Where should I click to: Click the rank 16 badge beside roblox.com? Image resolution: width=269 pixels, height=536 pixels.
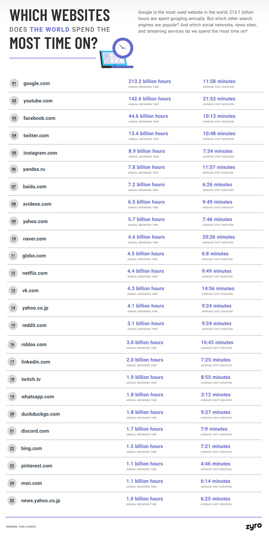(12, 344)
